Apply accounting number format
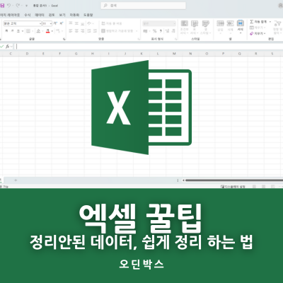Viewport: 283px width, 283px height. pyautogui.click(x=145, y=31)
